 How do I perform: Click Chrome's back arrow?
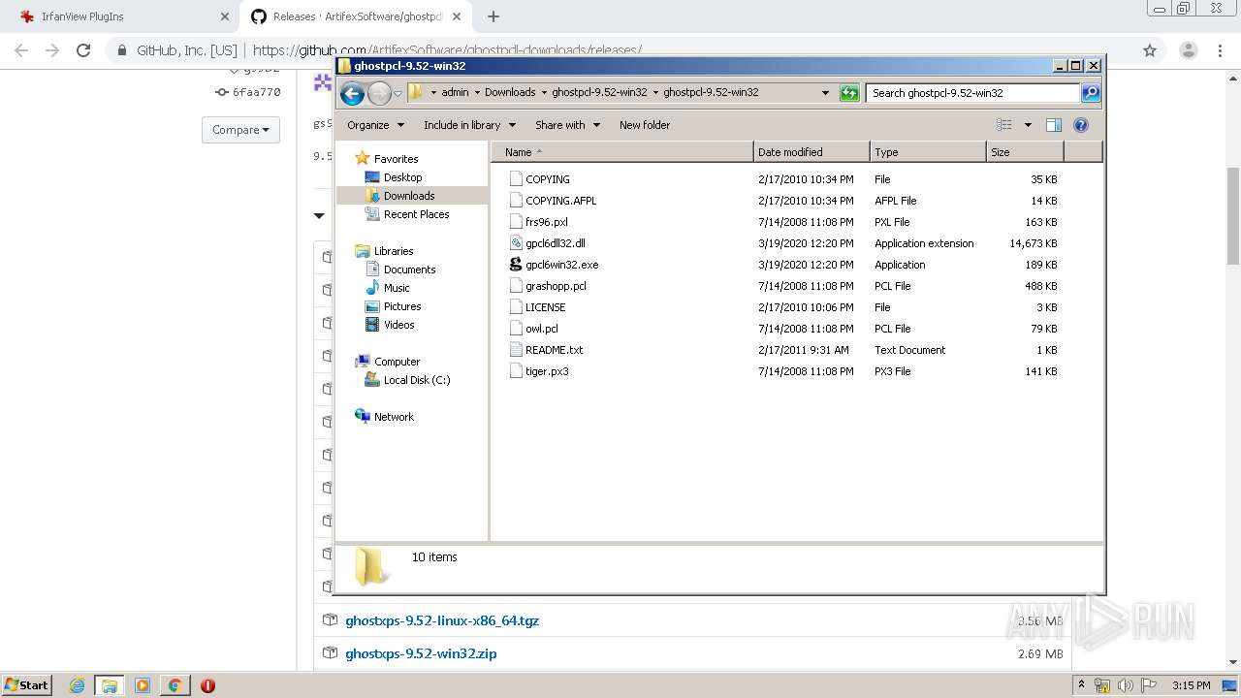[21, 50]
